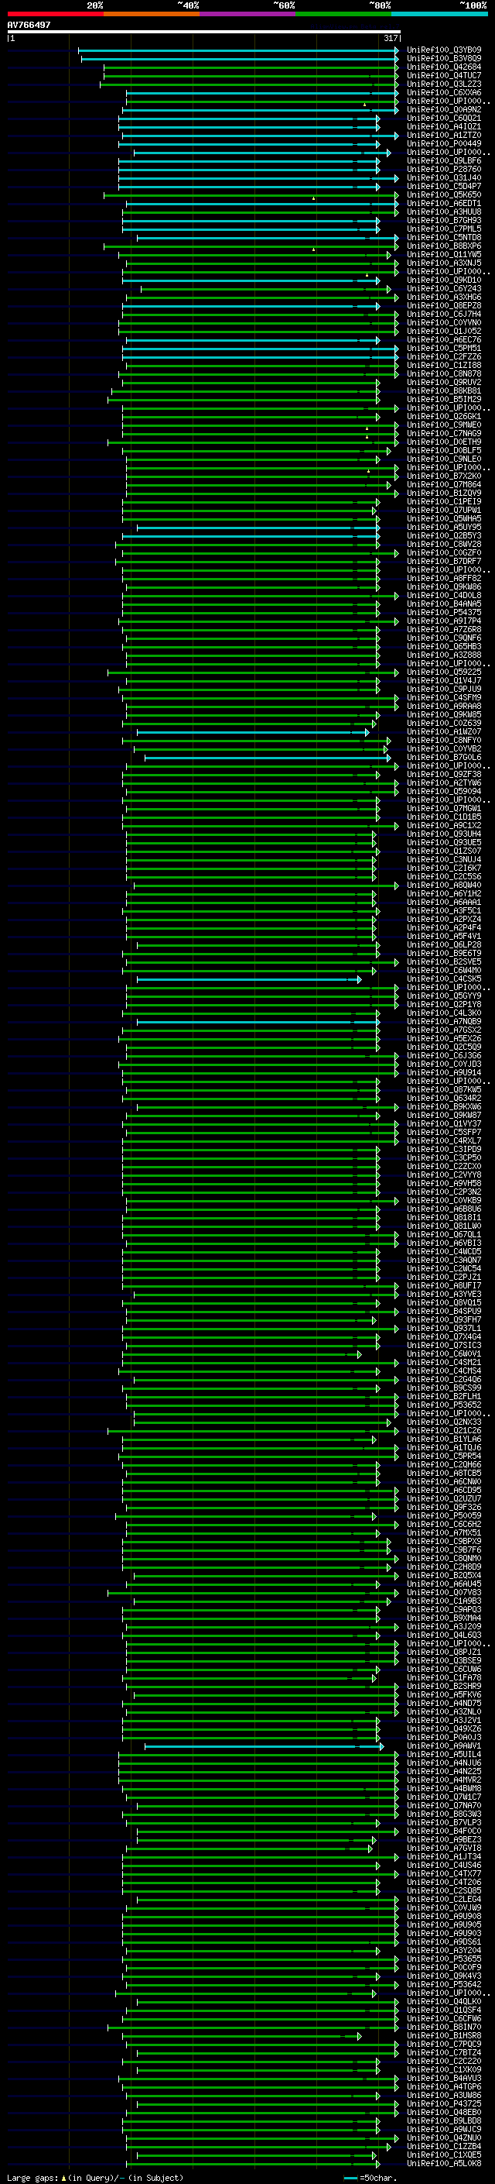Select the UniRef100_B8IN70 label

coord(444,2028)
